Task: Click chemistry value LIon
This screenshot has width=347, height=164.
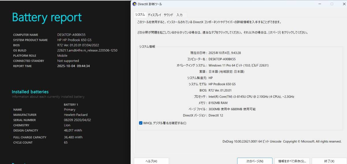Action: click(67, 125)
